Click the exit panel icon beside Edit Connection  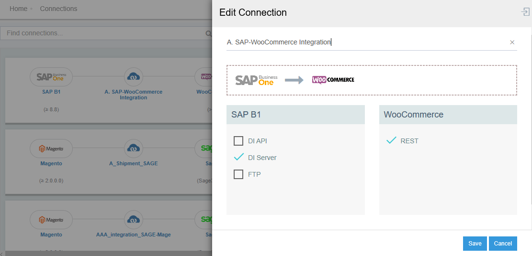click(525, 12)
